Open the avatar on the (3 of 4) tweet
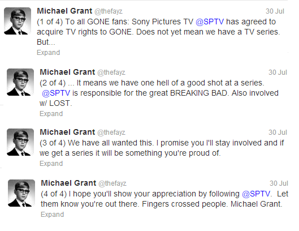Image resolution: width=299 pixels, height=231 pixels. pos(20,142)
